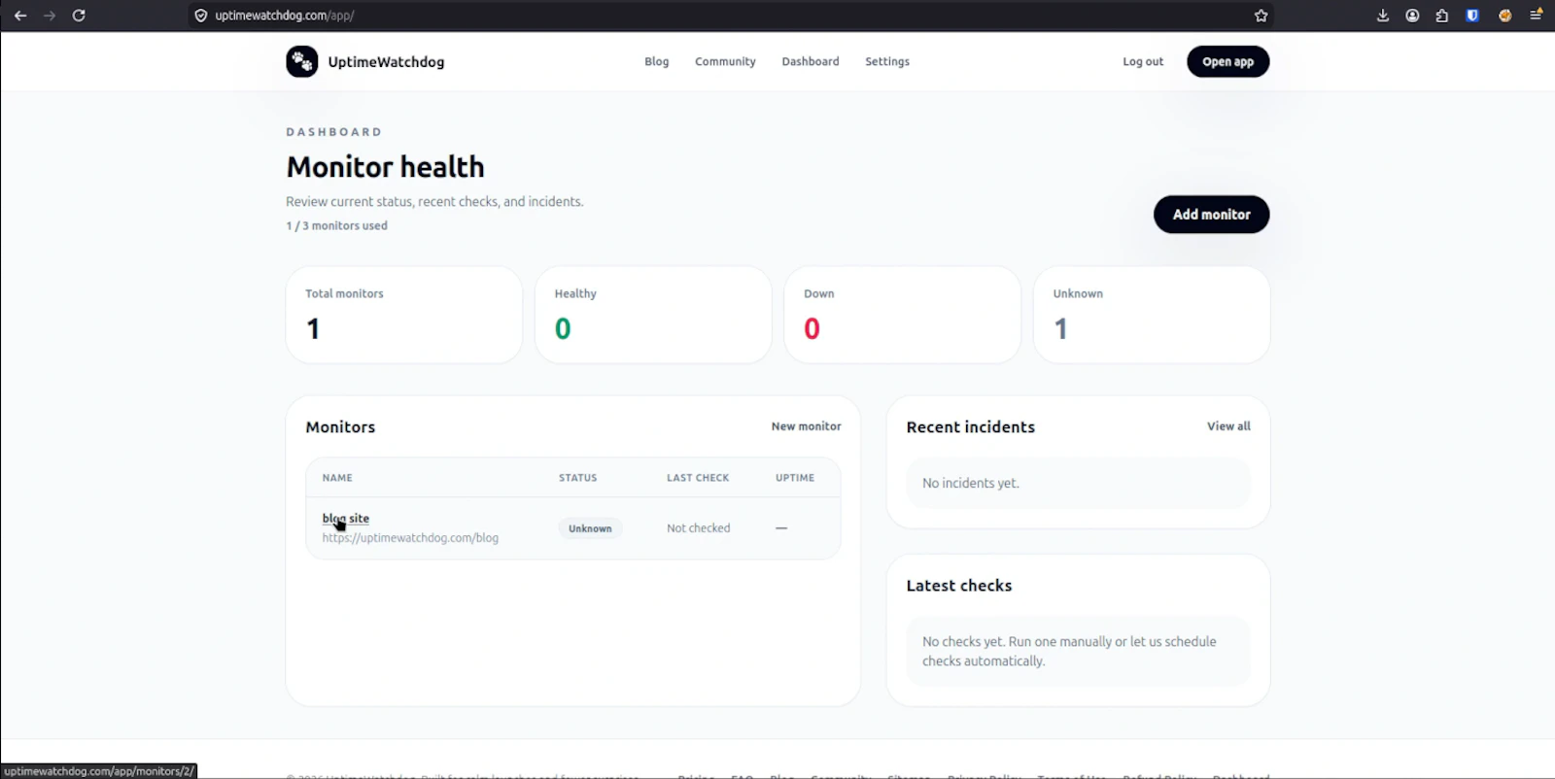The width and height of the screenshot is (1555, 779).
Task: Click the Healthy count card
Action: [653, 315]
